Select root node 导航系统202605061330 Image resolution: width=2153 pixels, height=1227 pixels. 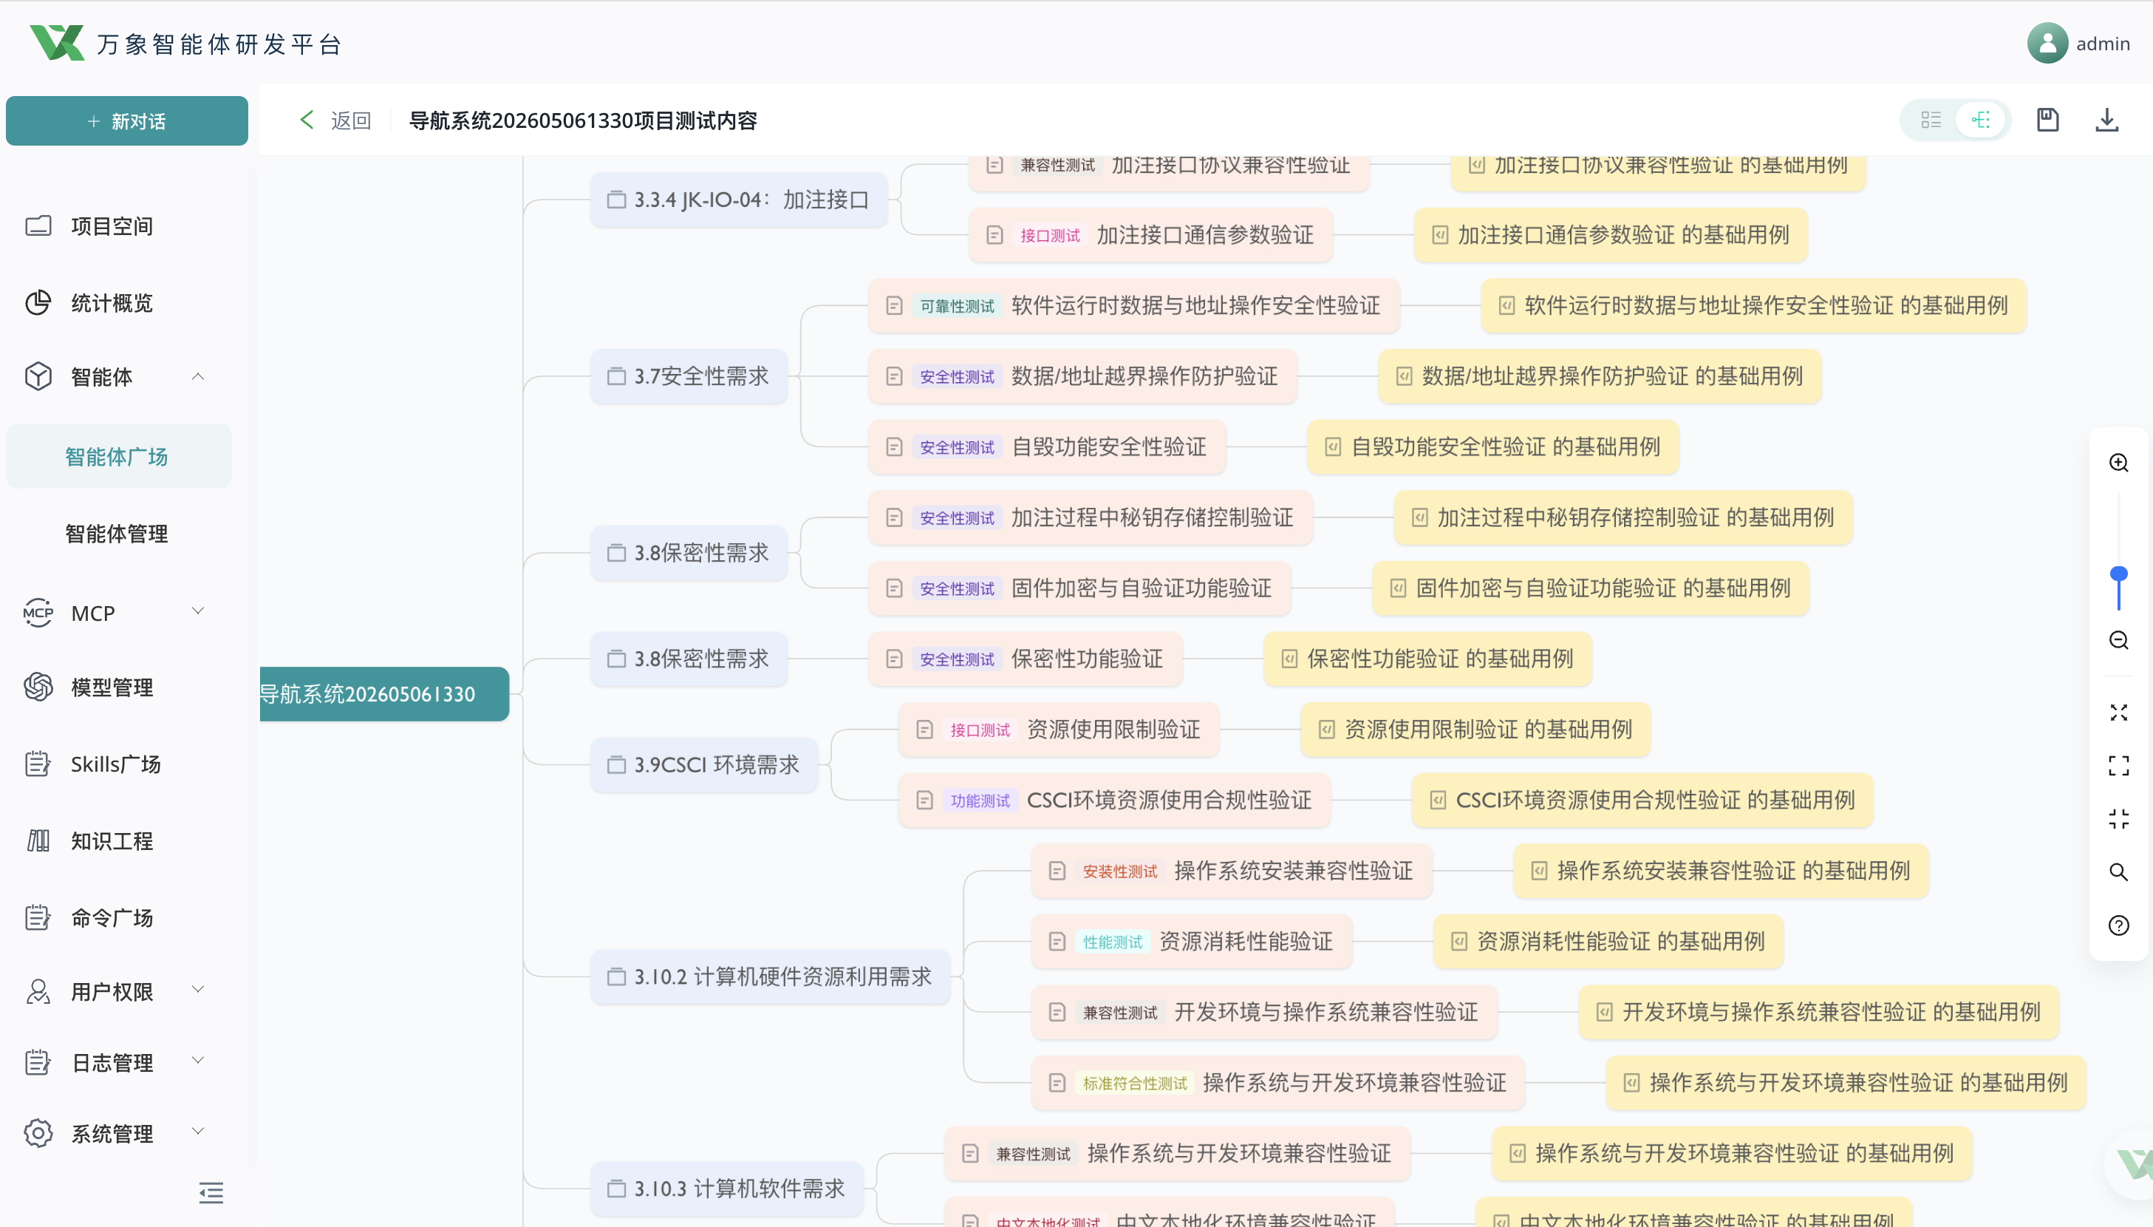coord(384,693)
